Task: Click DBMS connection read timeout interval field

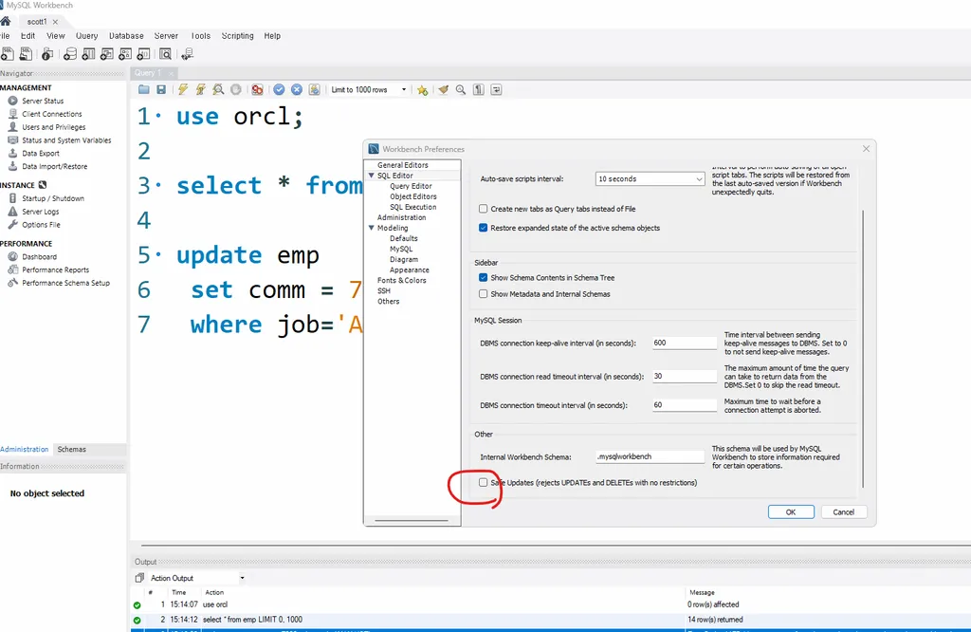Action: (x=685, y=376)
